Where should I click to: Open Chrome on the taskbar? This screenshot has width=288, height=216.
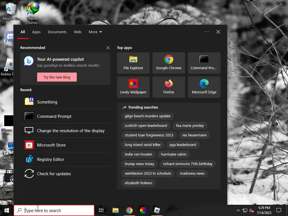pyautogui.click(x=129, y=210)
